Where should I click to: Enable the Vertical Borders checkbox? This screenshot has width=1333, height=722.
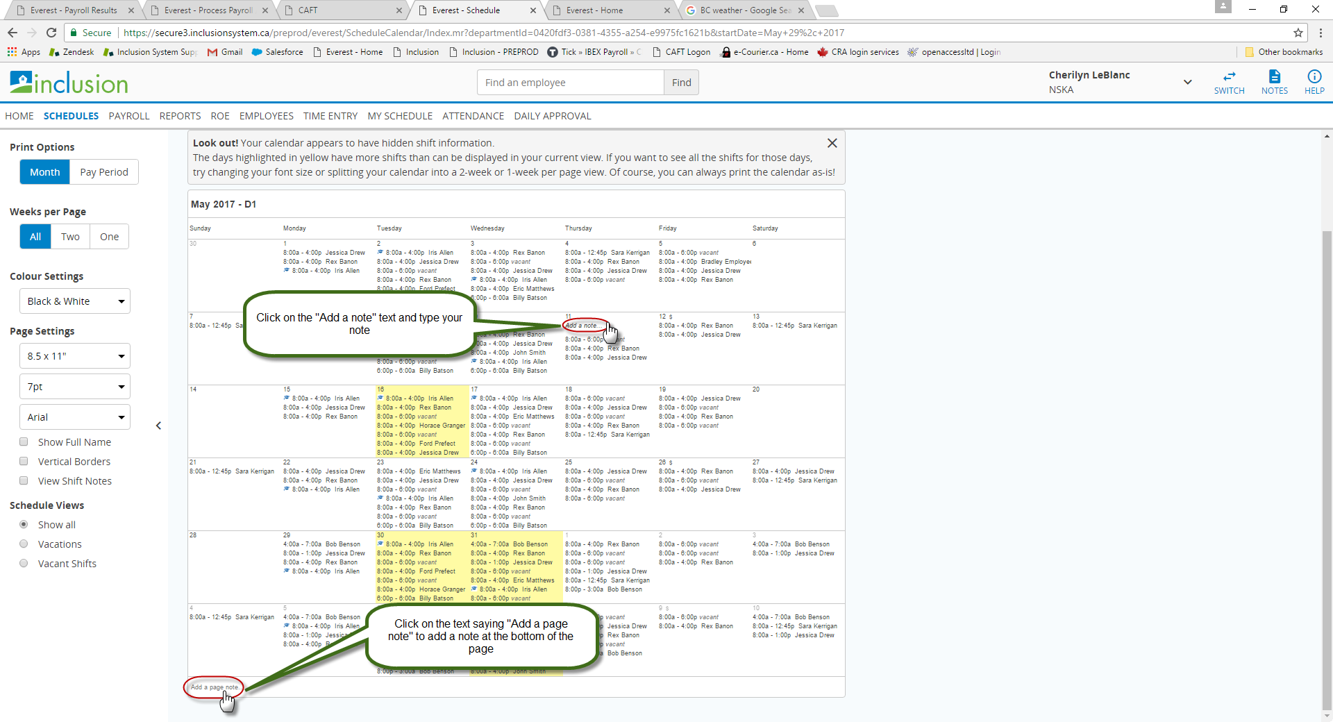tap(24, 461)
